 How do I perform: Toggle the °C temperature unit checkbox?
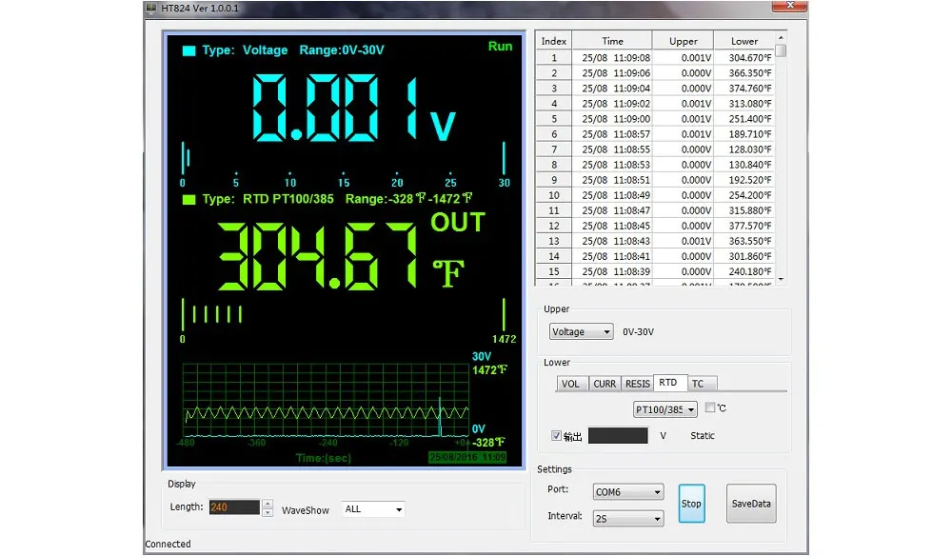710,407
